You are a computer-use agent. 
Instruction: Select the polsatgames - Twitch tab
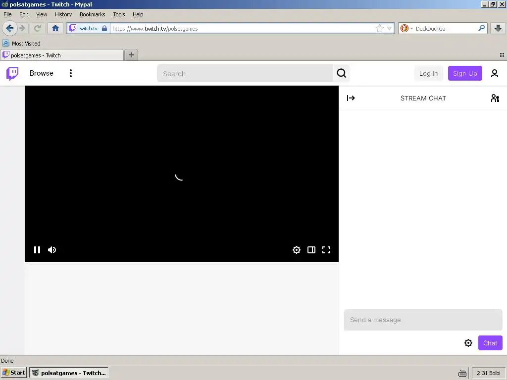tap(62, 55)
